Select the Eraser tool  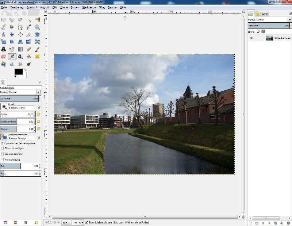pos(3,57)
